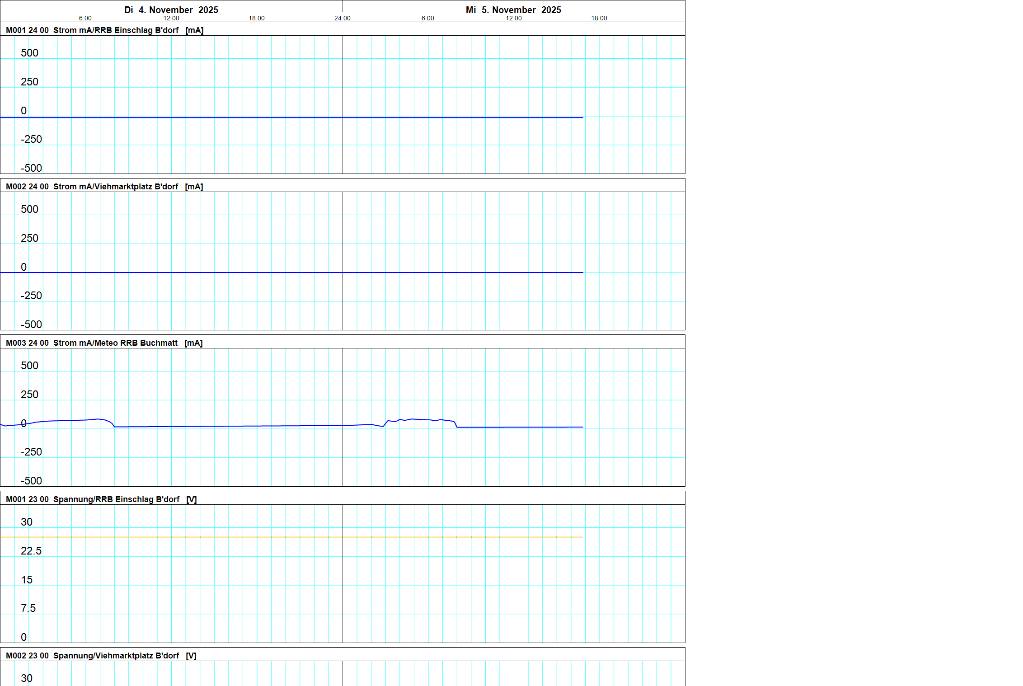
Task: Click the second day's 12:00 time label
Action: [x=514, y=19]
